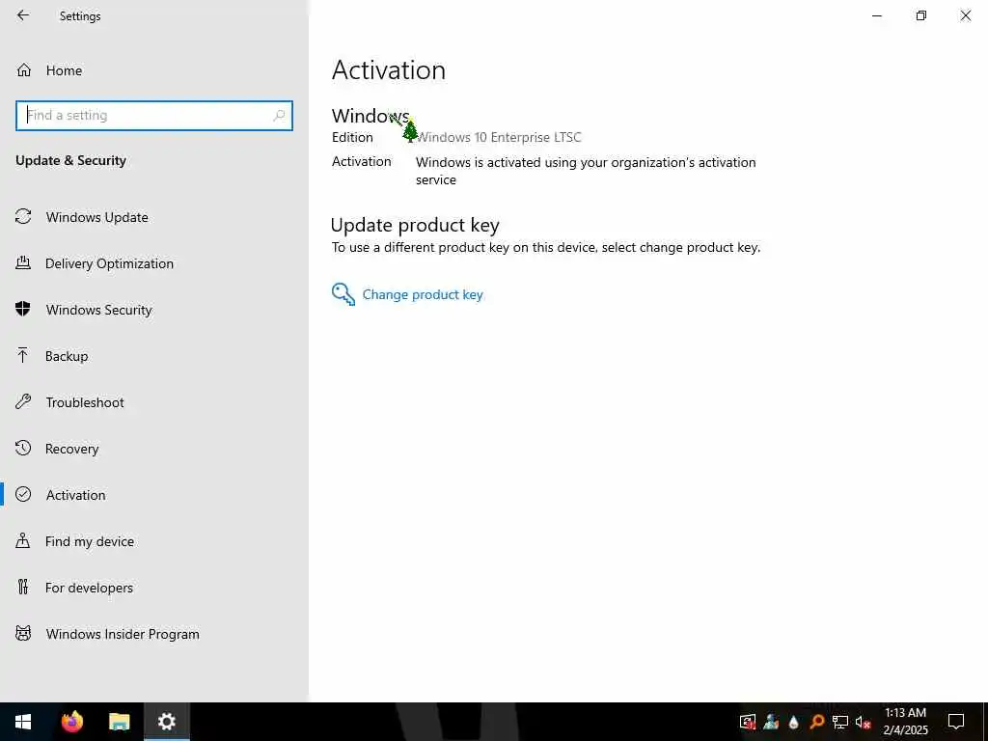Open Windows Insider Program settings

(154, 634)
